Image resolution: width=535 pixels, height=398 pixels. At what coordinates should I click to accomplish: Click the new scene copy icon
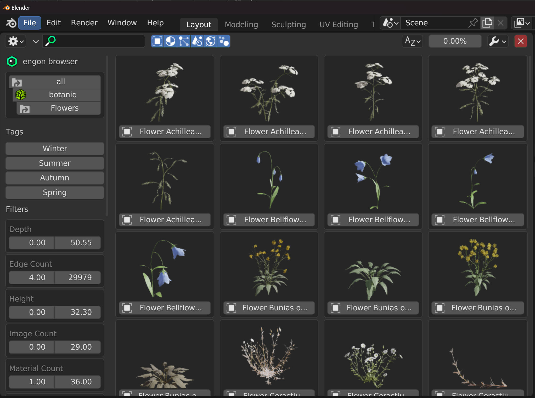(x=487, y=23)
